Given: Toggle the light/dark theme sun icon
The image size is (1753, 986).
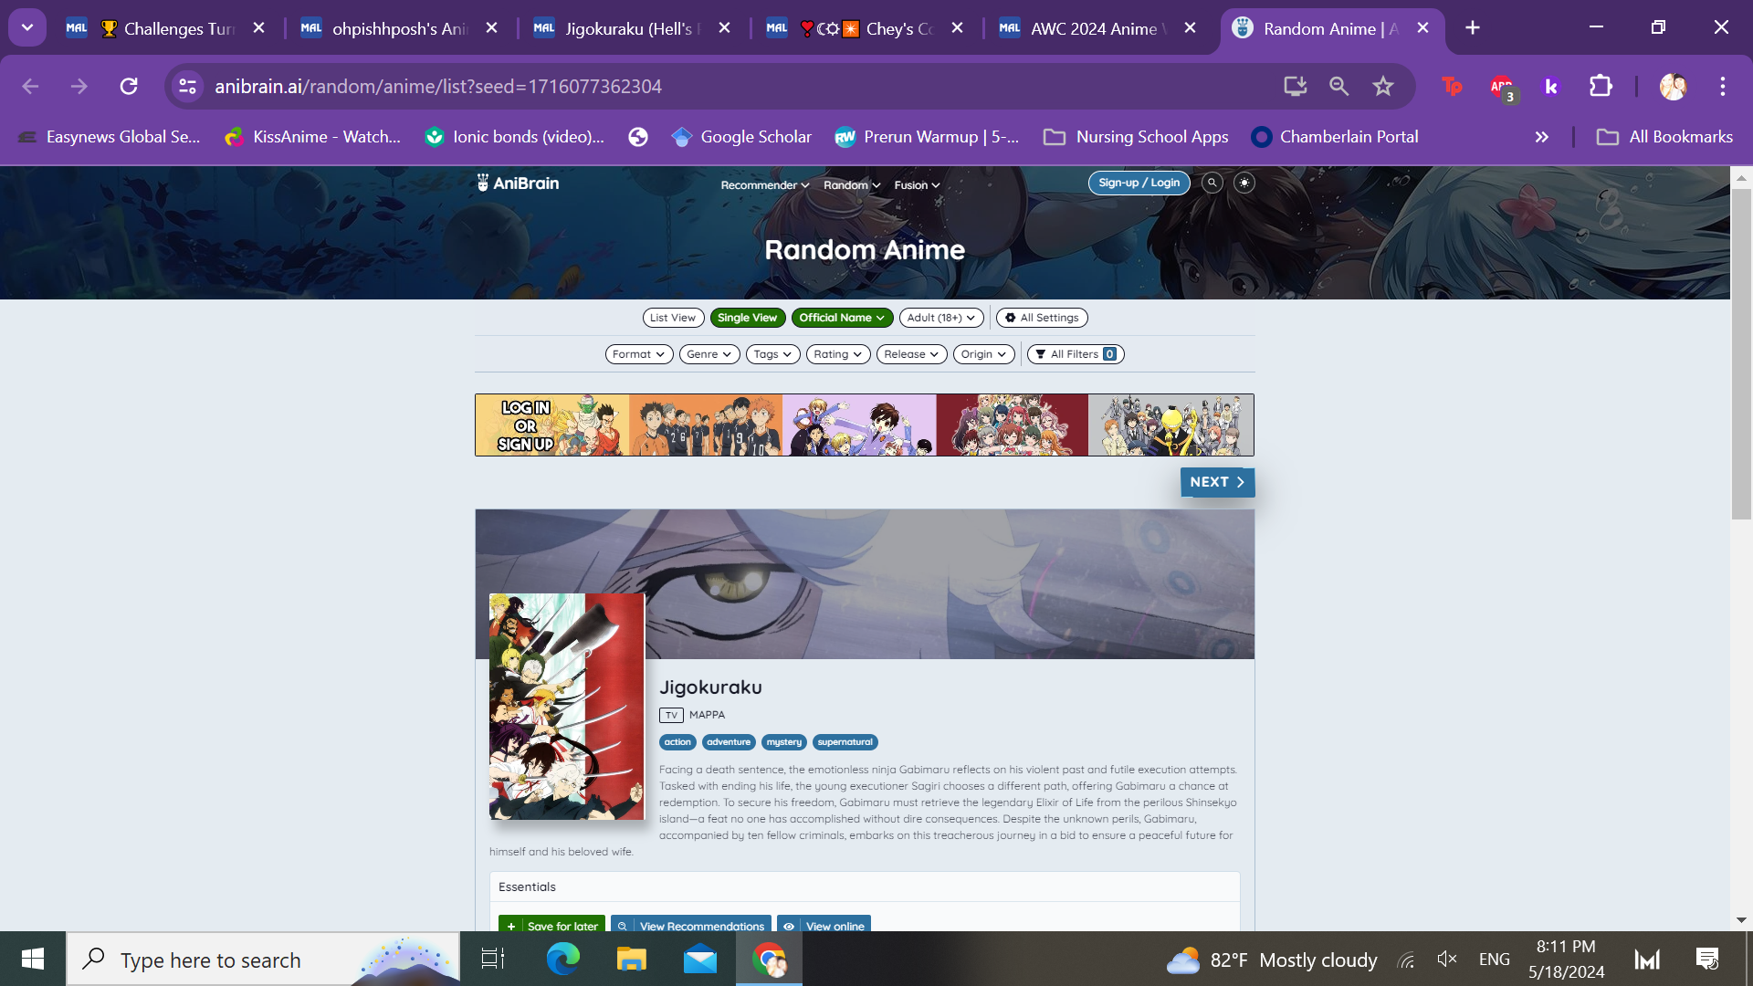Looking at the screenshot, I should (1244, 183).
